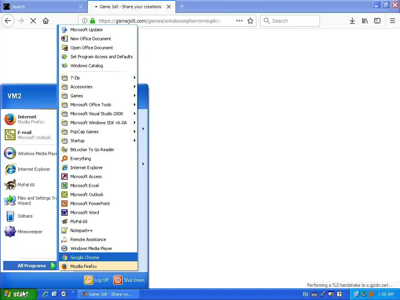The height and width of the screenshot is (300, 400).
Task: Open Remote Assistance entry
Action: (x=98, y=239)
